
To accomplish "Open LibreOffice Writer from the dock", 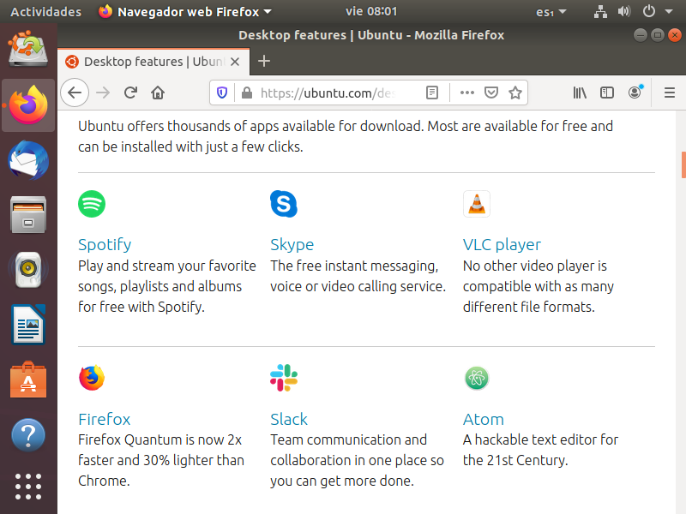I will 28,325.
